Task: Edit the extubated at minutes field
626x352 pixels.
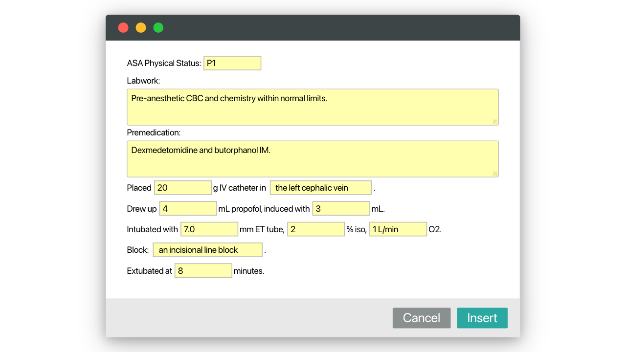Action: [x=203, y=271]
